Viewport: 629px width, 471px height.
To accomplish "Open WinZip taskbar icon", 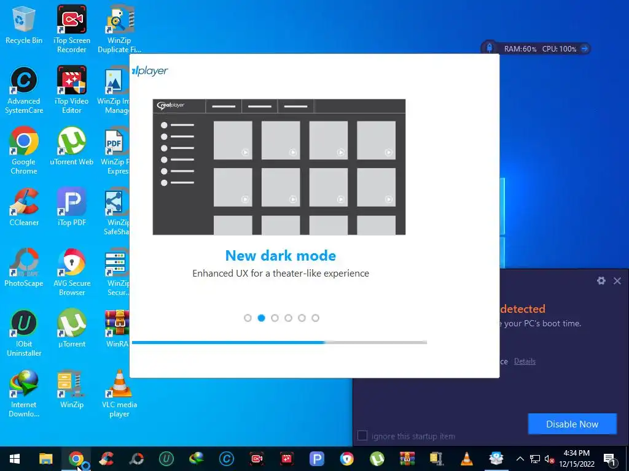I will (x=437, y=459).
